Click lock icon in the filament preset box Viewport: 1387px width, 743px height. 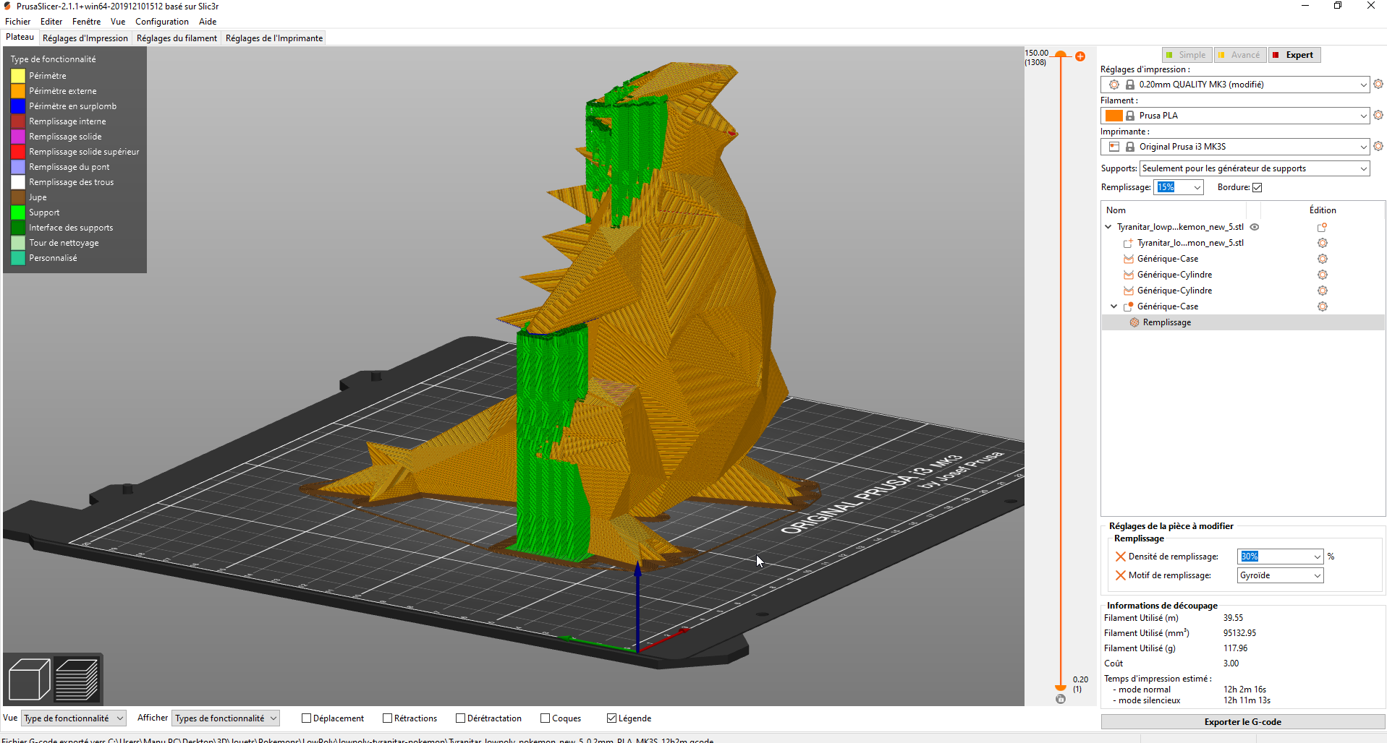coord(1129,116)
